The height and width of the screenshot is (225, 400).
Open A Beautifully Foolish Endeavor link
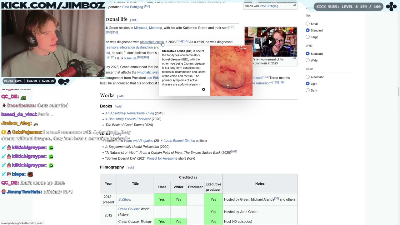[x=128, y=119]
